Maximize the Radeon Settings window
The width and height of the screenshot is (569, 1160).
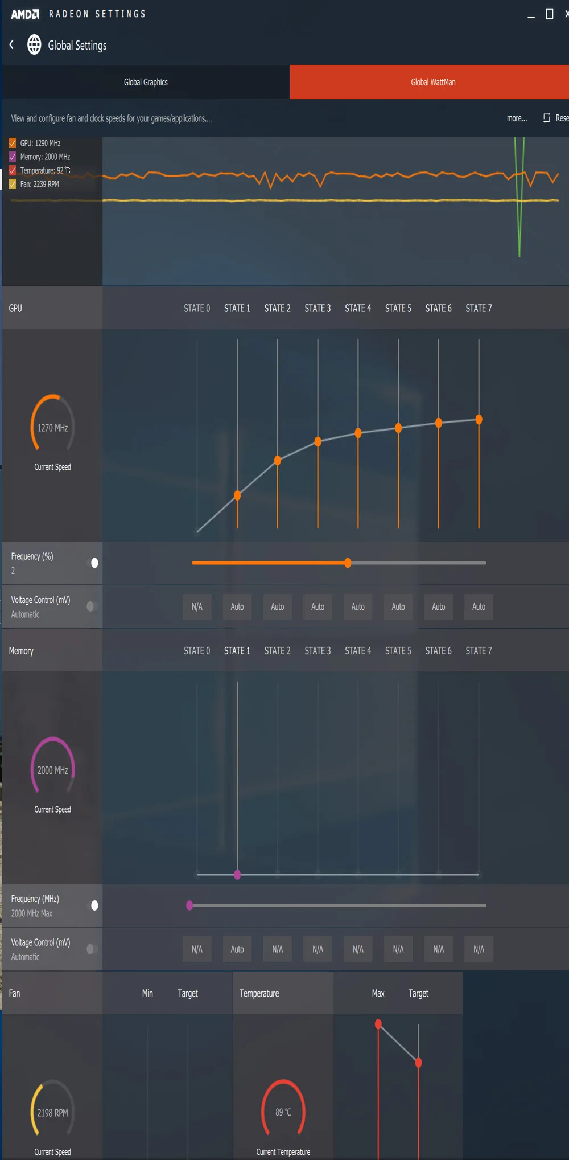[550, 14]
